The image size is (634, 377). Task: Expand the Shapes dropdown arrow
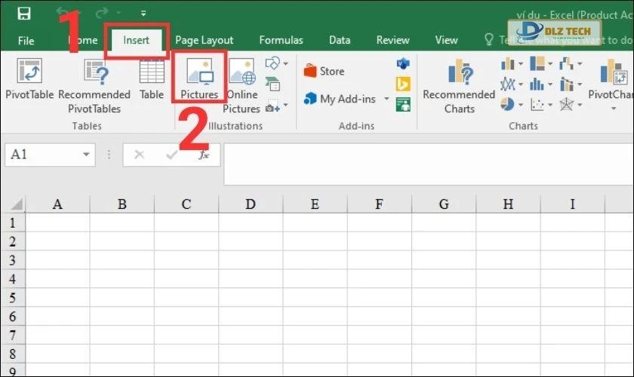pyautogui.click(x=286, y=63)
